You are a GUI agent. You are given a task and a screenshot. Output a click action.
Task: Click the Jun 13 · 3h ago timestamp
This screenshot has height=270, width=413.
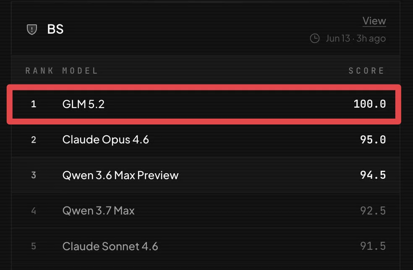(355, 39)
